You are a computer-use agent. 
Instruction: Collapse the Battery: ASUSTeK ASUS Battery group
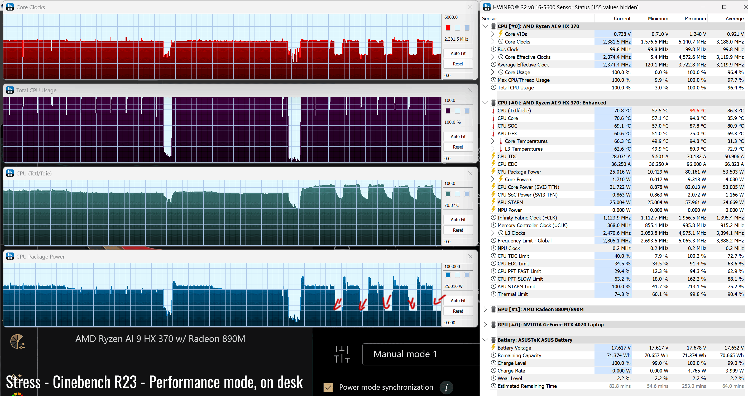coord(485,340)
